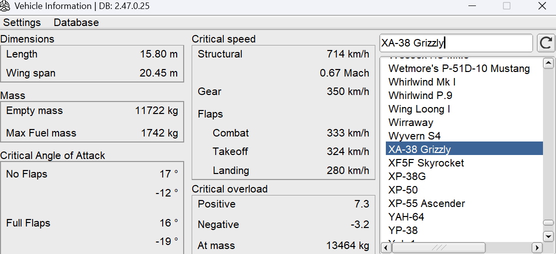Click the horizontal scrollbar right arrow
This screenshot has width=556, height=254.
click(537, 247)
